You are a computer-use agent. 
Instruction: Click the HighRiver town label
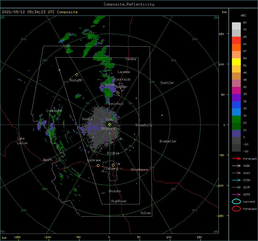pos(119,201)
